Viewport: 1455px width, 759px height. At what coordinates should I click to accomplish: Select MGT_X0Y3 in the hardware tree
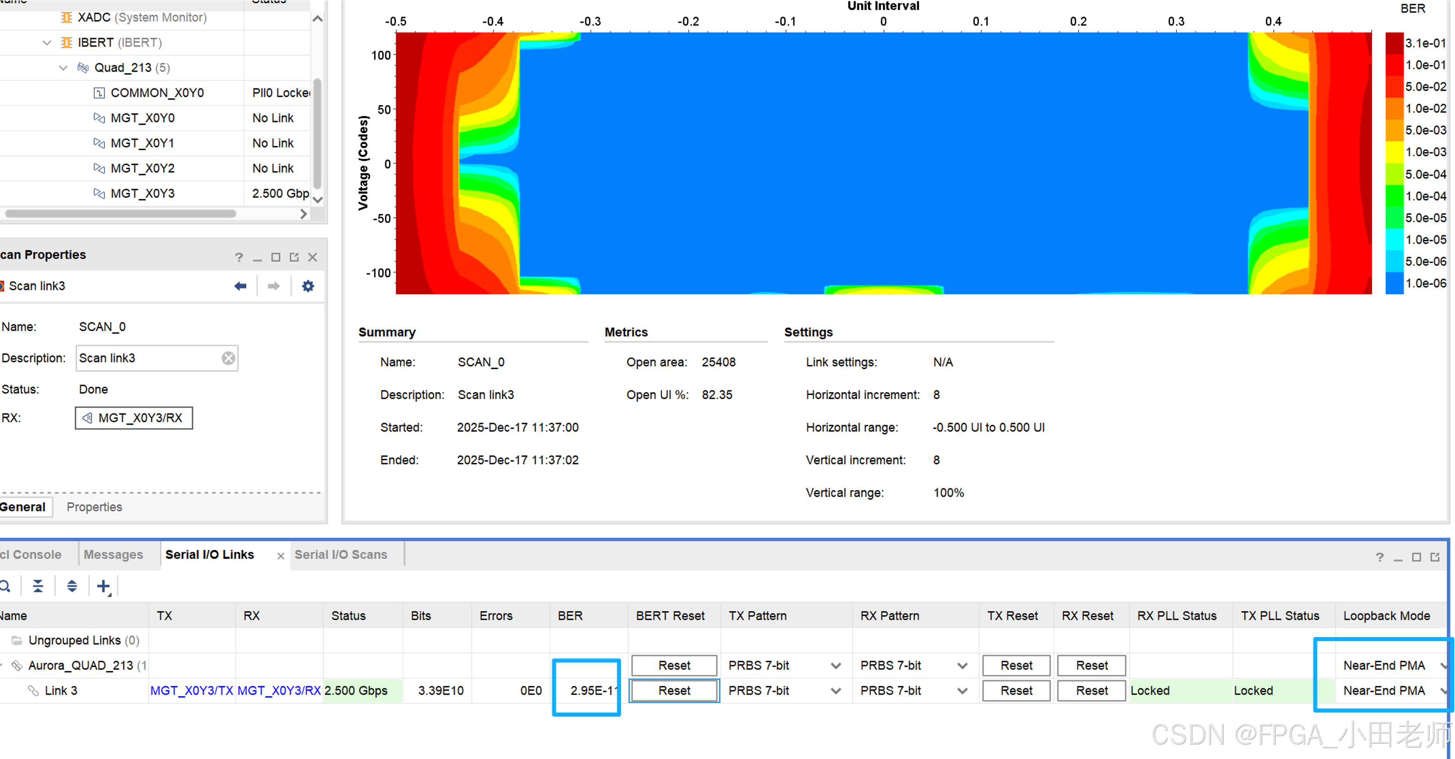142,194
